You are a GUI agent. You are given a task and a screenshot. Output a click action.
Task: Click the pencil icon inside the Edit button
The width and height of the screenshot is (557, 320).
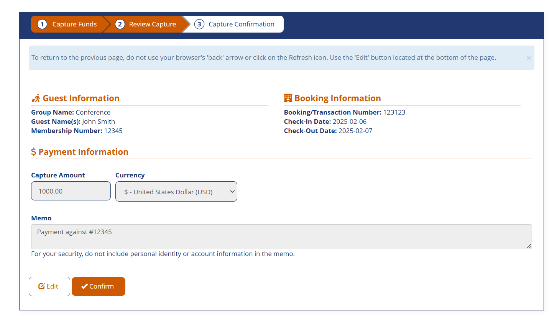pyautogui.click(x=41, y=286)
